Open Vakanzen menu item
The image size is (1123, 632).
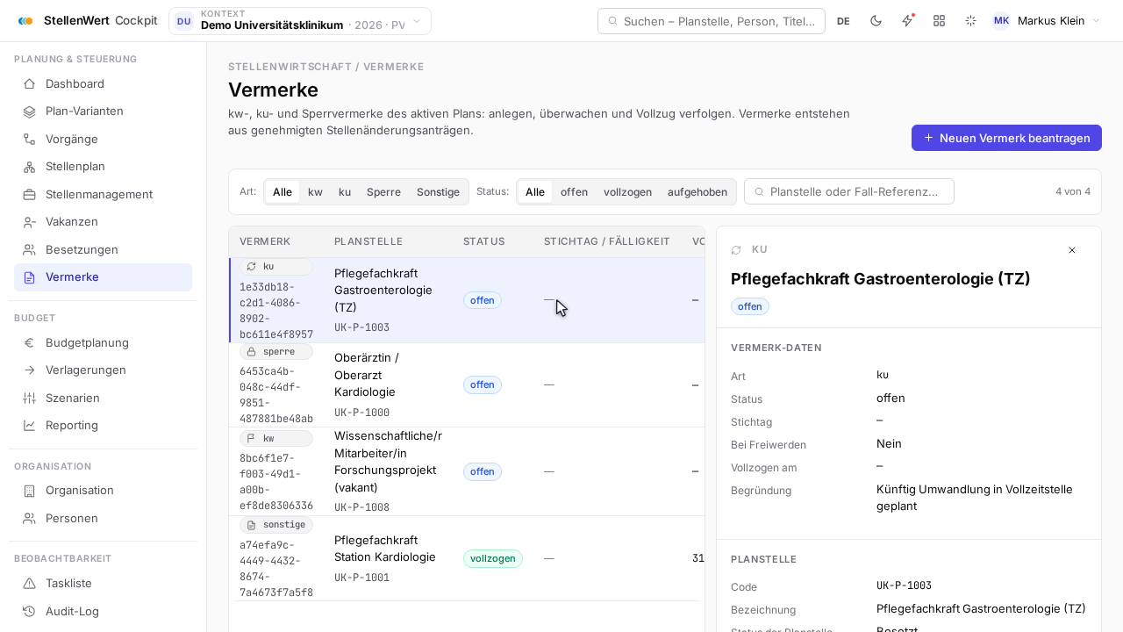tap(103, 222)
